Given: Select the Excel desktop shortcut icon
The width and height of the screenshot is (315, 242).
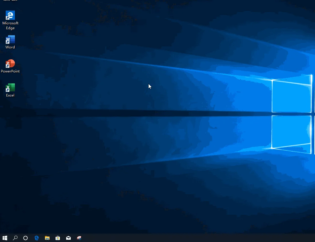Looking at the screenshot, I should tap(10, 88).
